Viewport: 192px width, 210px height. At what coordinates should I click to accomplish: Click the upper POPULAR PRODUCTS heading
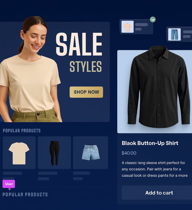coord(22,131)
